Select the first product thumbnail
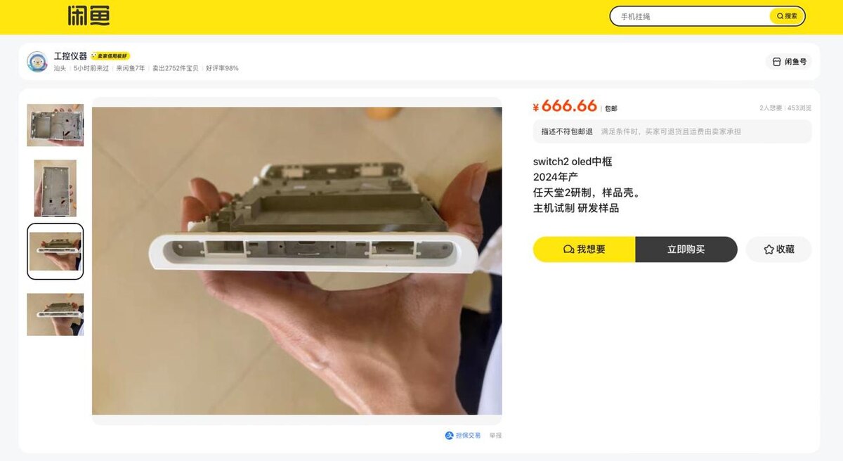 coord(55,125)
